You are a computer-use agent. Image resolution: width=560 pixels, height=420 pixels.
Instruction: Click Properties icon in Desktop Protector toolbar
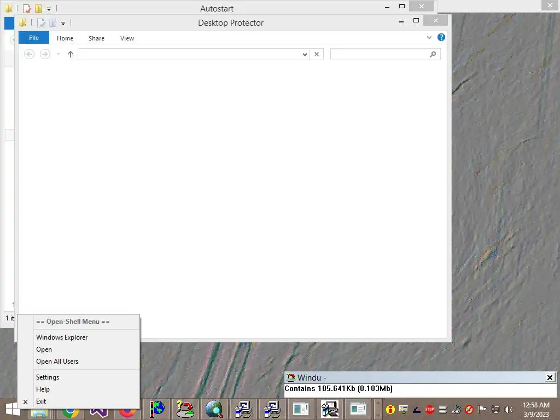point(41,23)
